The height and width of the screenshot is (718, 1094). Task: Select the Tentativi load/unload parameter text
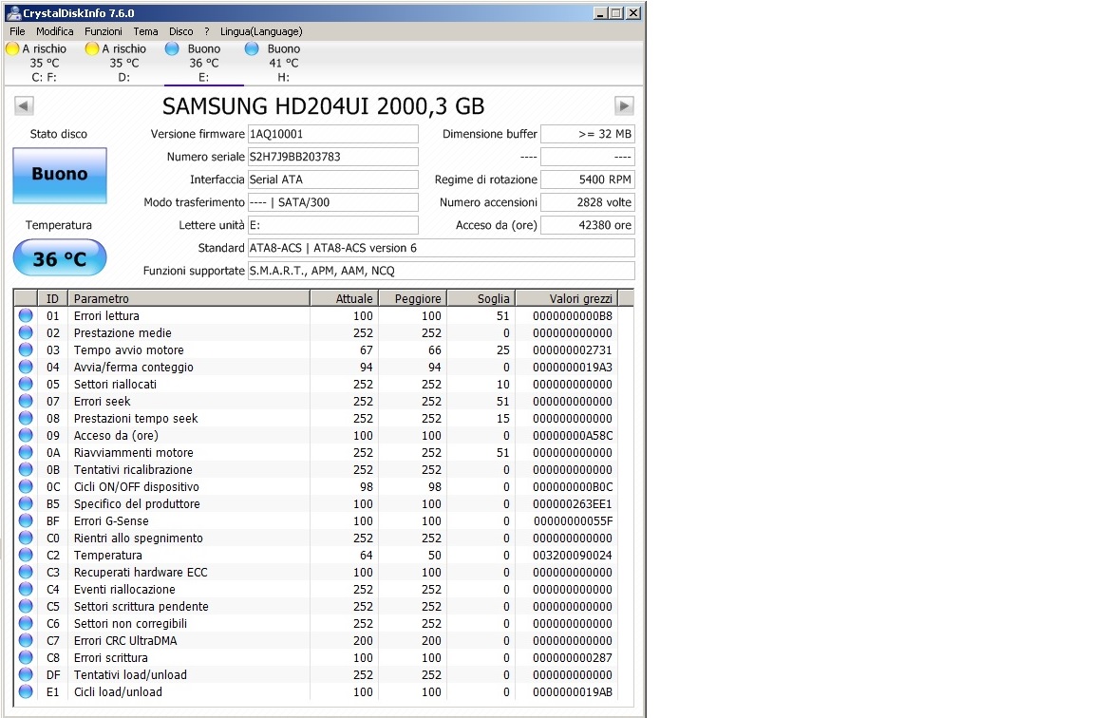(x=130, y=674)
